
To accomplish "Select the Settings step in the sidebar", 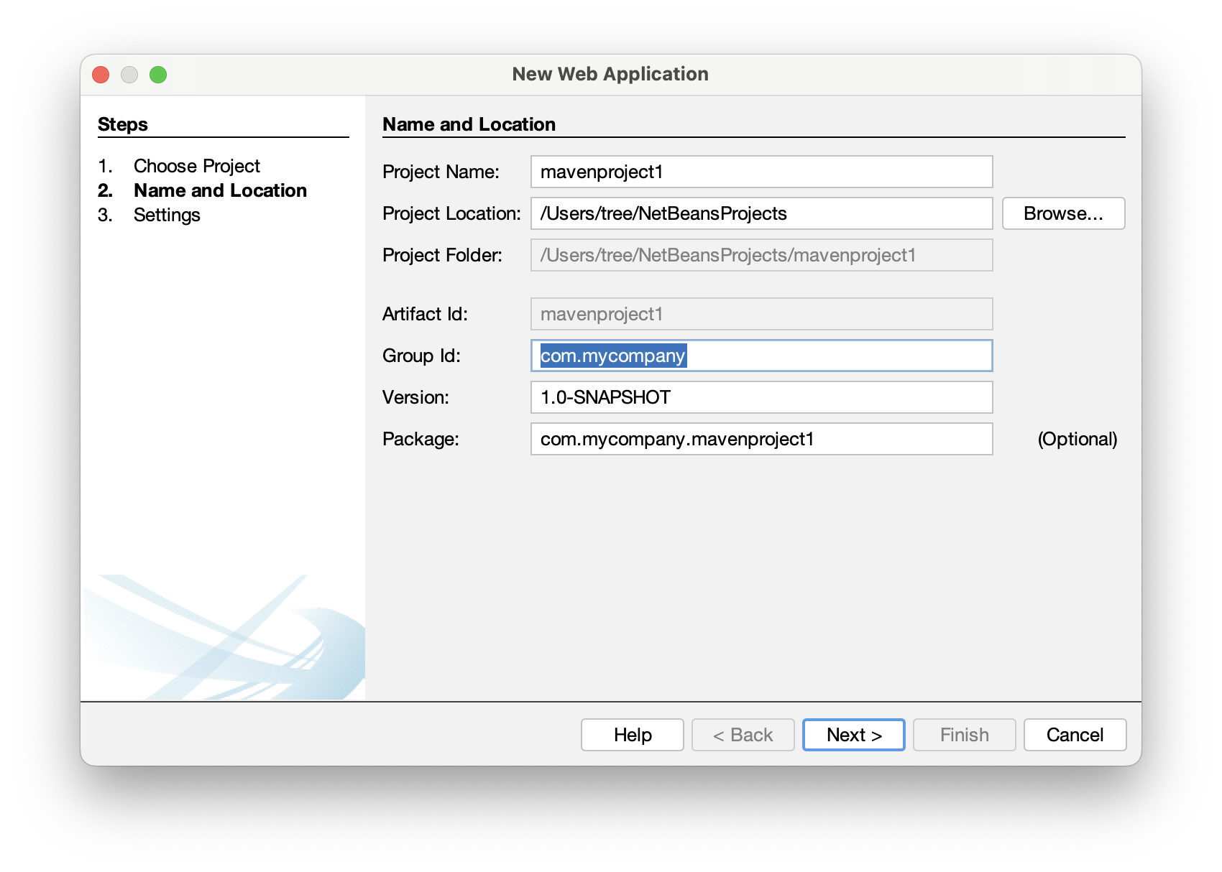I will click(x=167, y=214).
